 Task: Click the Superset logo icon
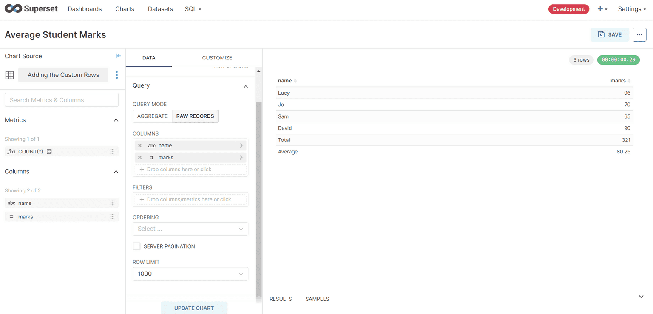click(13, 9)
